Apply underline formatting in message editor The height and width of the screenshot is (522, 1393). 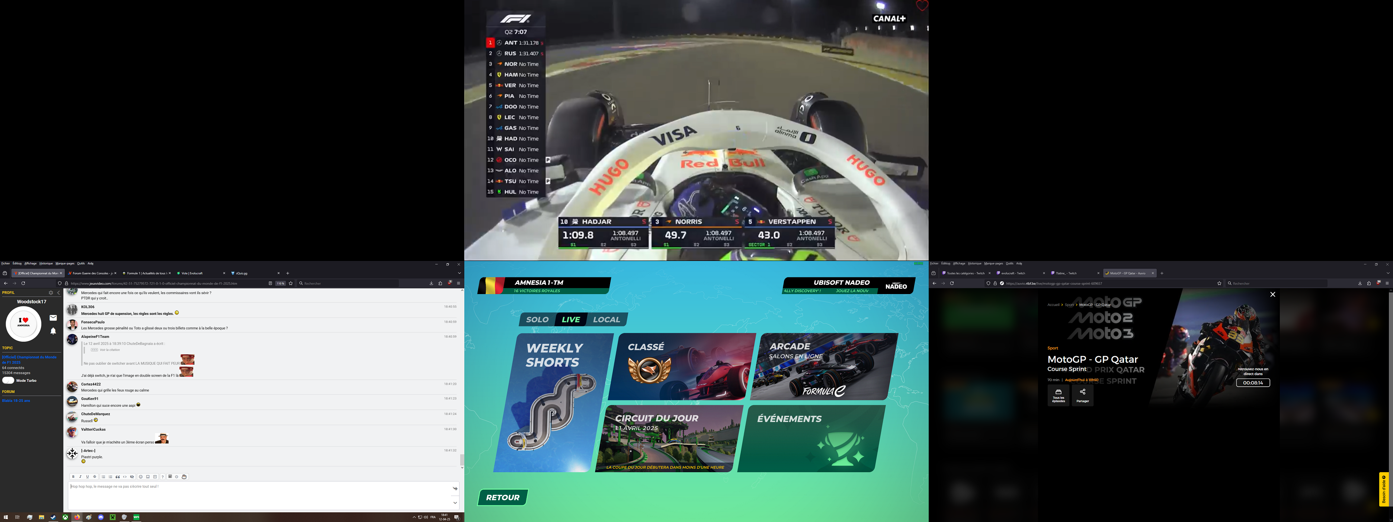click(87, 477)
